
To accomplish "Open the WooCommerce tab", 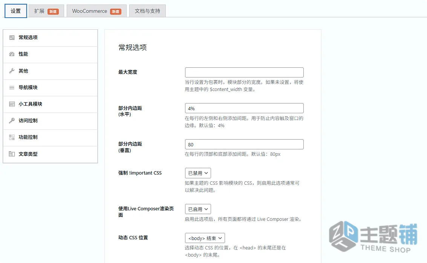I will 96,11.
